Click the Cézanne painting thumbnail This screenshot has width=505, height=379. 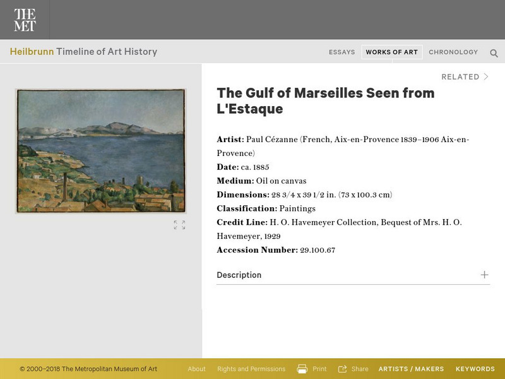[101, 150]
